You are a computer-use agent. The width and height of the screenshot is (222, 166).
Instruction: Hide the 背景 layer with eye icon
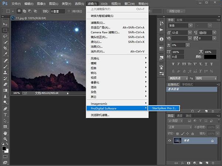169,141
